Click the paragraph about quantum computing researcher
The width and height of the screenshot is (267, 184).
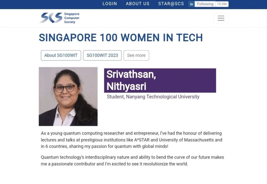[x=131, y=140]
